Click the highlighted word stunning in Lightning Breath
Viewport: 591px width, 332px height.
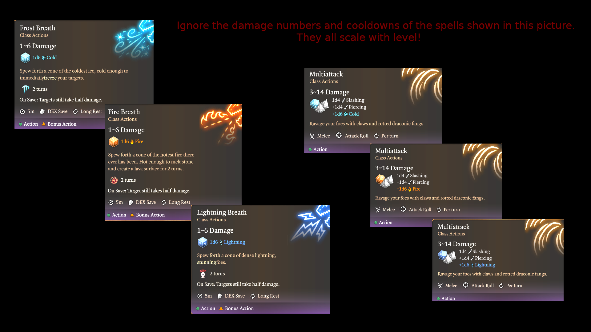click(x=206, y=262)
